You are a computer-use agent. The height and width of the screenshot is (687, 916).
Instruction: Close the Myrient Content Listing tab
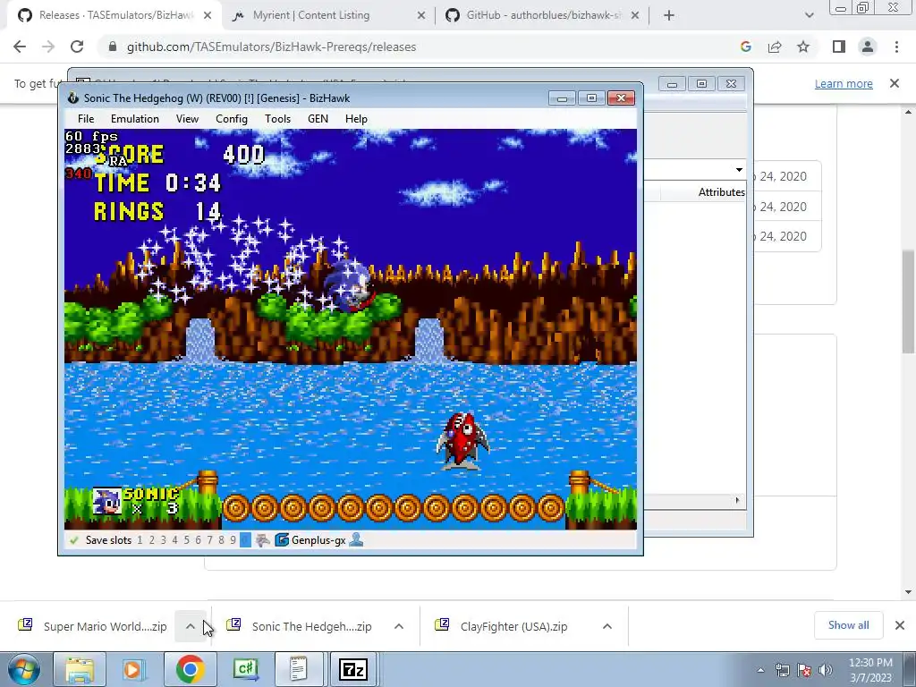(x=421, y=16)
